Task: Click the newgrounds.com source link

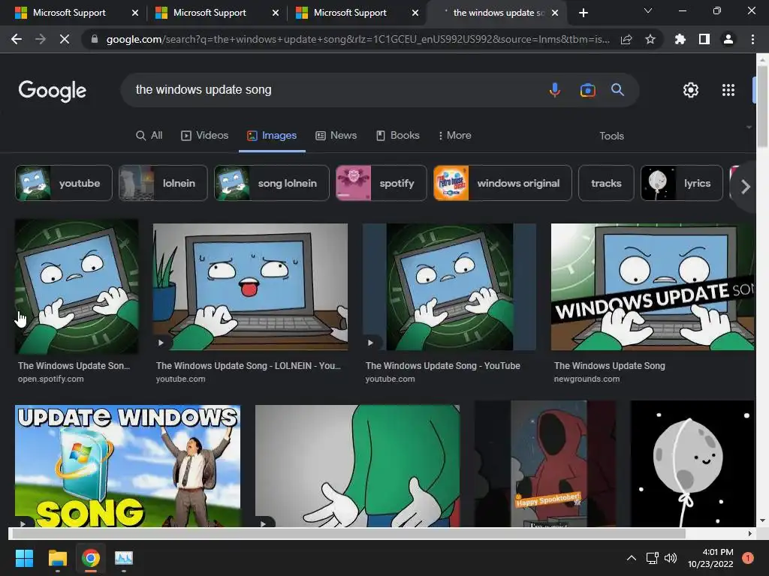Action: (x=587, y=379)
